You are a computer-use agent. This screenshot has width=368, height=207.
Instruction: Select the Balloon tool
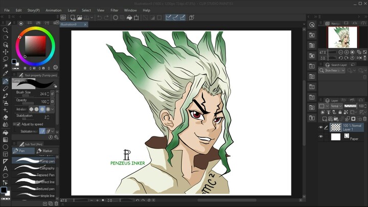click(x=5, y=176)
